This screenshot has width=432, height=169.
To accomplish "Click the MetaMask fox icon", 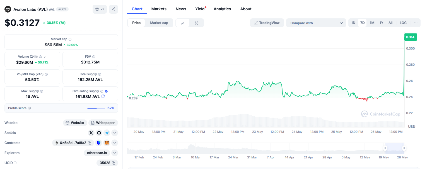I will (107, 143).
